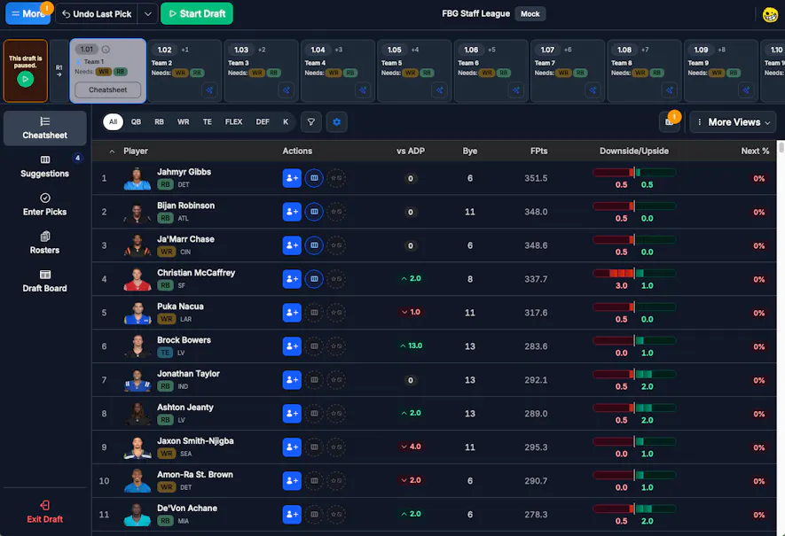Sort by the Downside/Upside column header
Viewport: 785px width, 536px height.
pyautogui.click(x=634, y=151)
